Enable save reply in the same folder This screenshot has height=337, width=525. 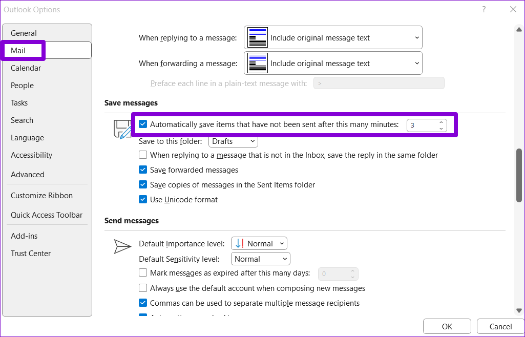(x=143, y=155)
